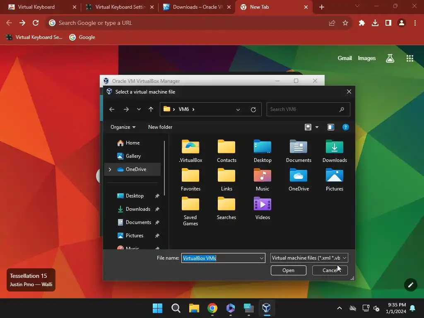424x318 pixels.
Task: Open Windows Start menu
Action: [157, 308]
